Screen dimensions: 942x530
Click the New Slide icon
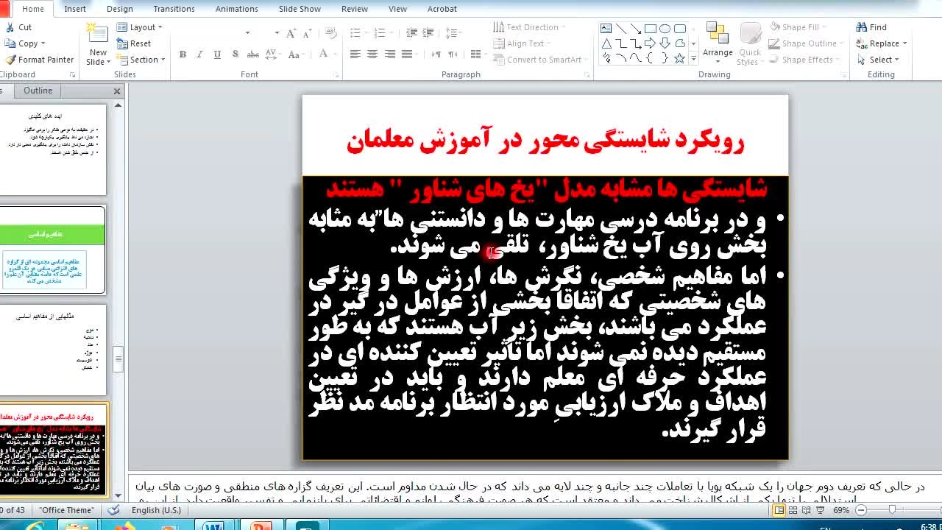click(97, 32)
